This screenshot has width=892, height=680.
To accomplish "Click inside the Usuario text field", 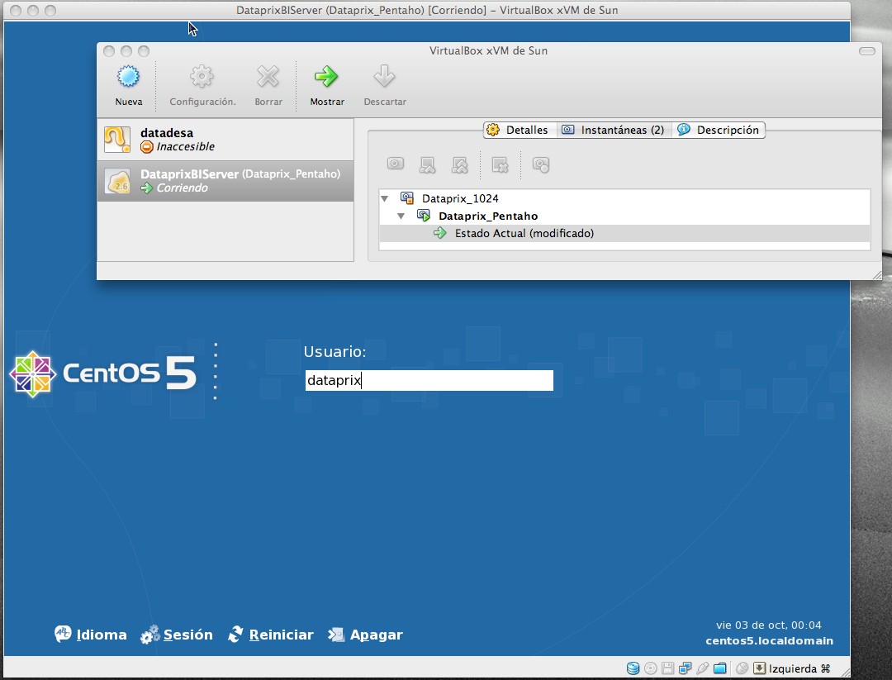I will click(429, 380).
